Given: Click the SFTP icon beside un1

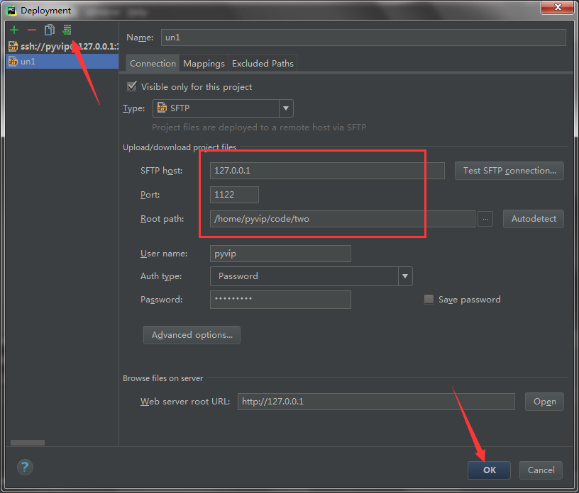Looking at the screenshot, I should click(x=12, y=61).
